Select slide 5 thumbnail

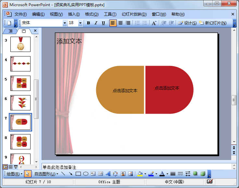coord(20,83)
